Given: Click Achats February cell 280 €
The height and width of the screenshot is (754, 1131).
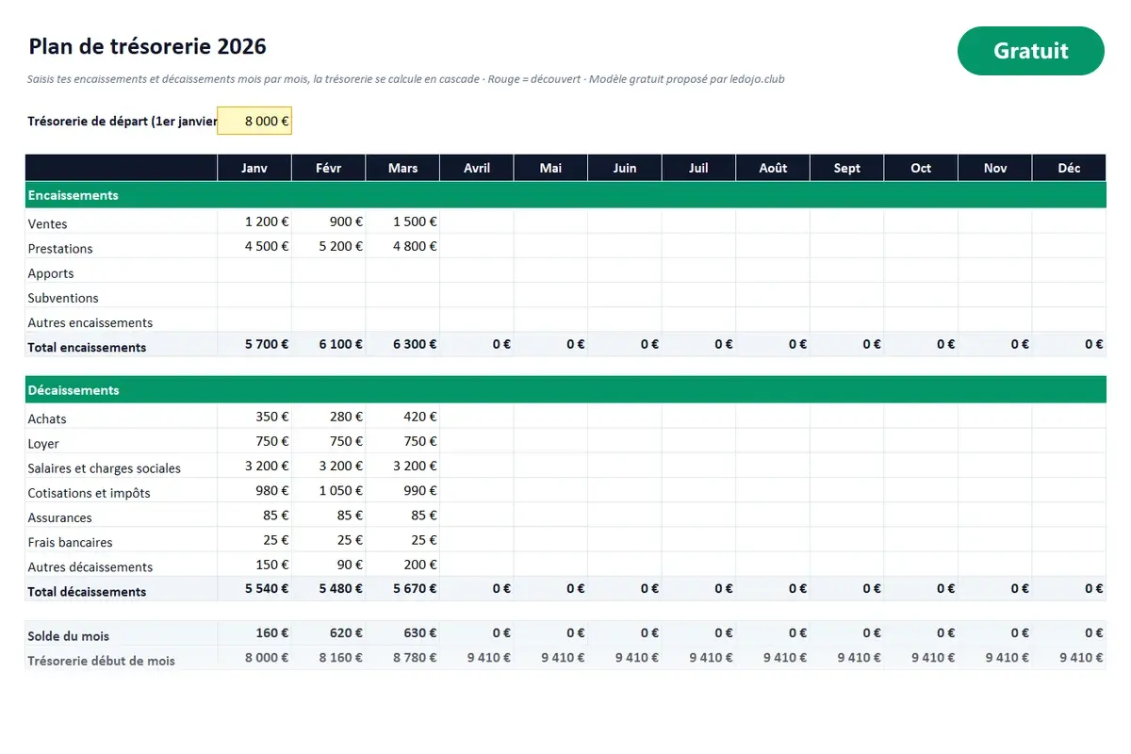Looking at the screenshot, I should pyautogui.click(x=328, y=416).
